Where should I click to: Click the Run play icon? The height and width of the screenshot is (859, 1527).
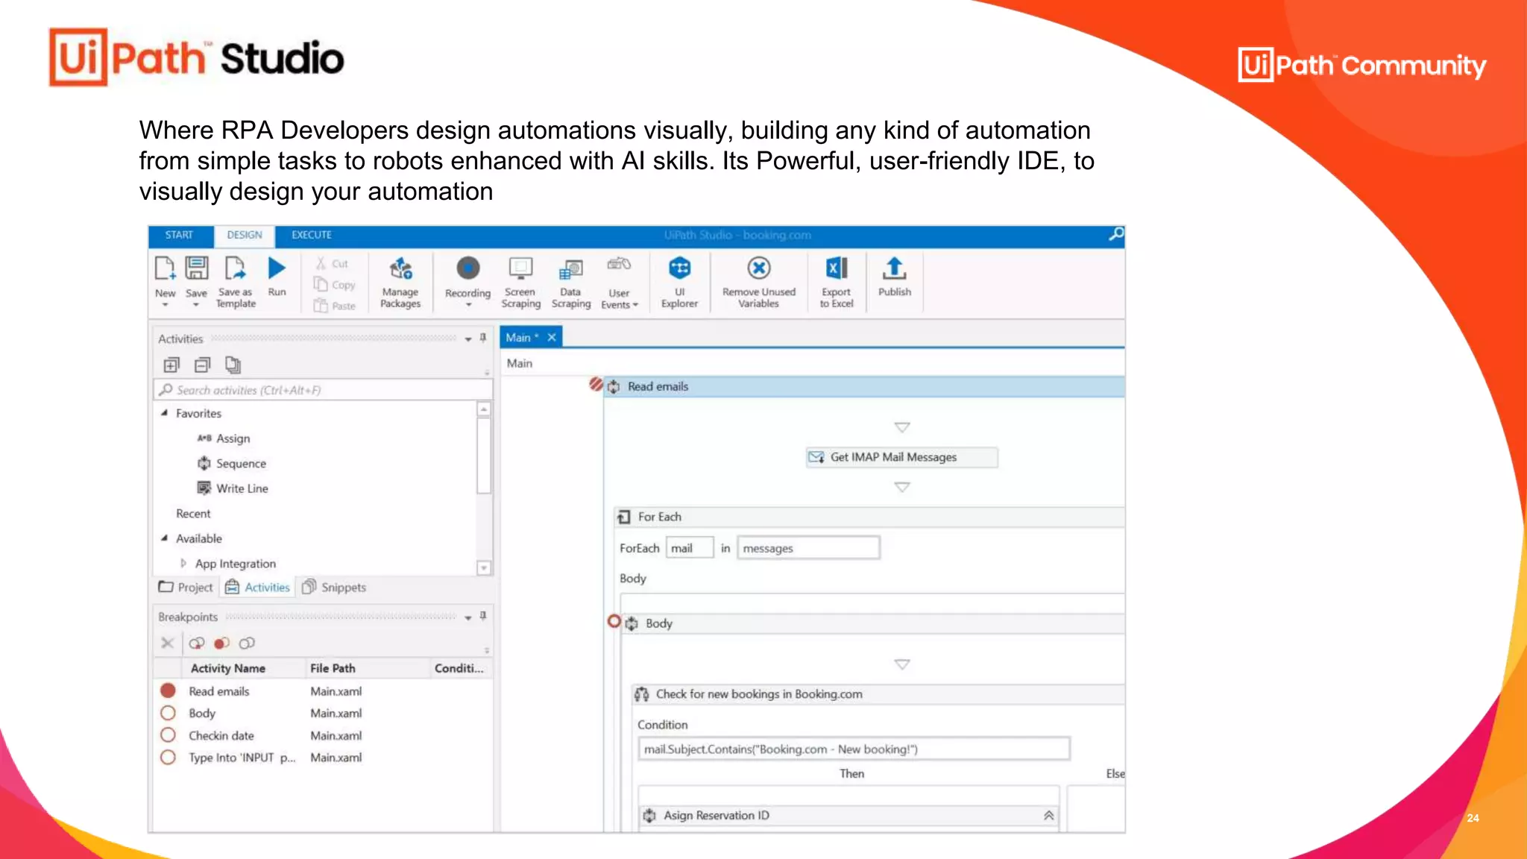point(277,268)
